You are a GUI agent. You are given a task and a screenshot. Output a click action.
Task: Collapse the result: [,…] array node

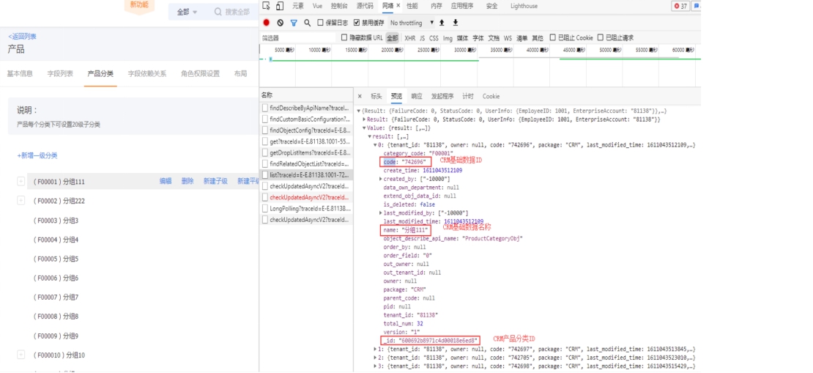pyautogui.click(x=370, y=136)
